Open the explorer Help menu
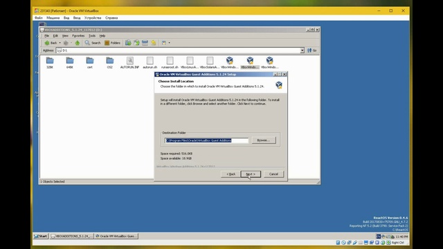The width and height of the screenshot is (443, 249). point(102,36)
